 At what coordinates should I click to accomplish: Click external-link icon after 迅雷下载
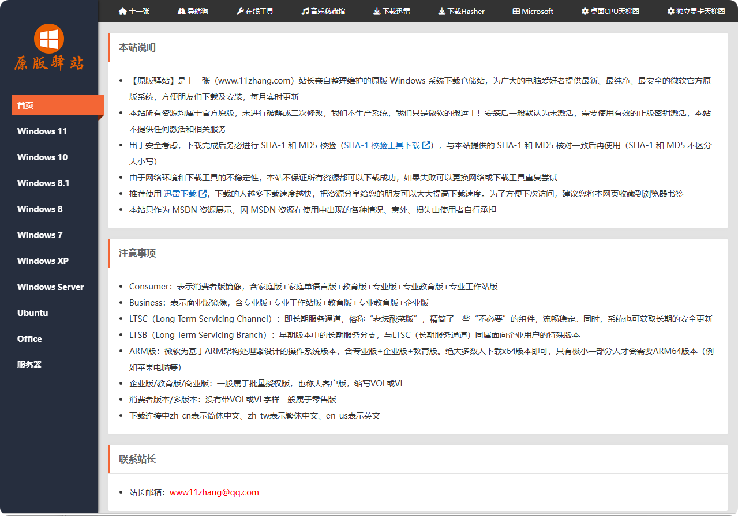tap(203, 194)
